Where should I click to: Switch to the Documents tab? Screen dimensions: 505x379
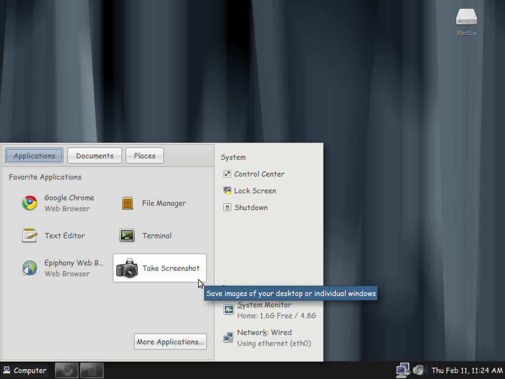click(x=95, y=155)
